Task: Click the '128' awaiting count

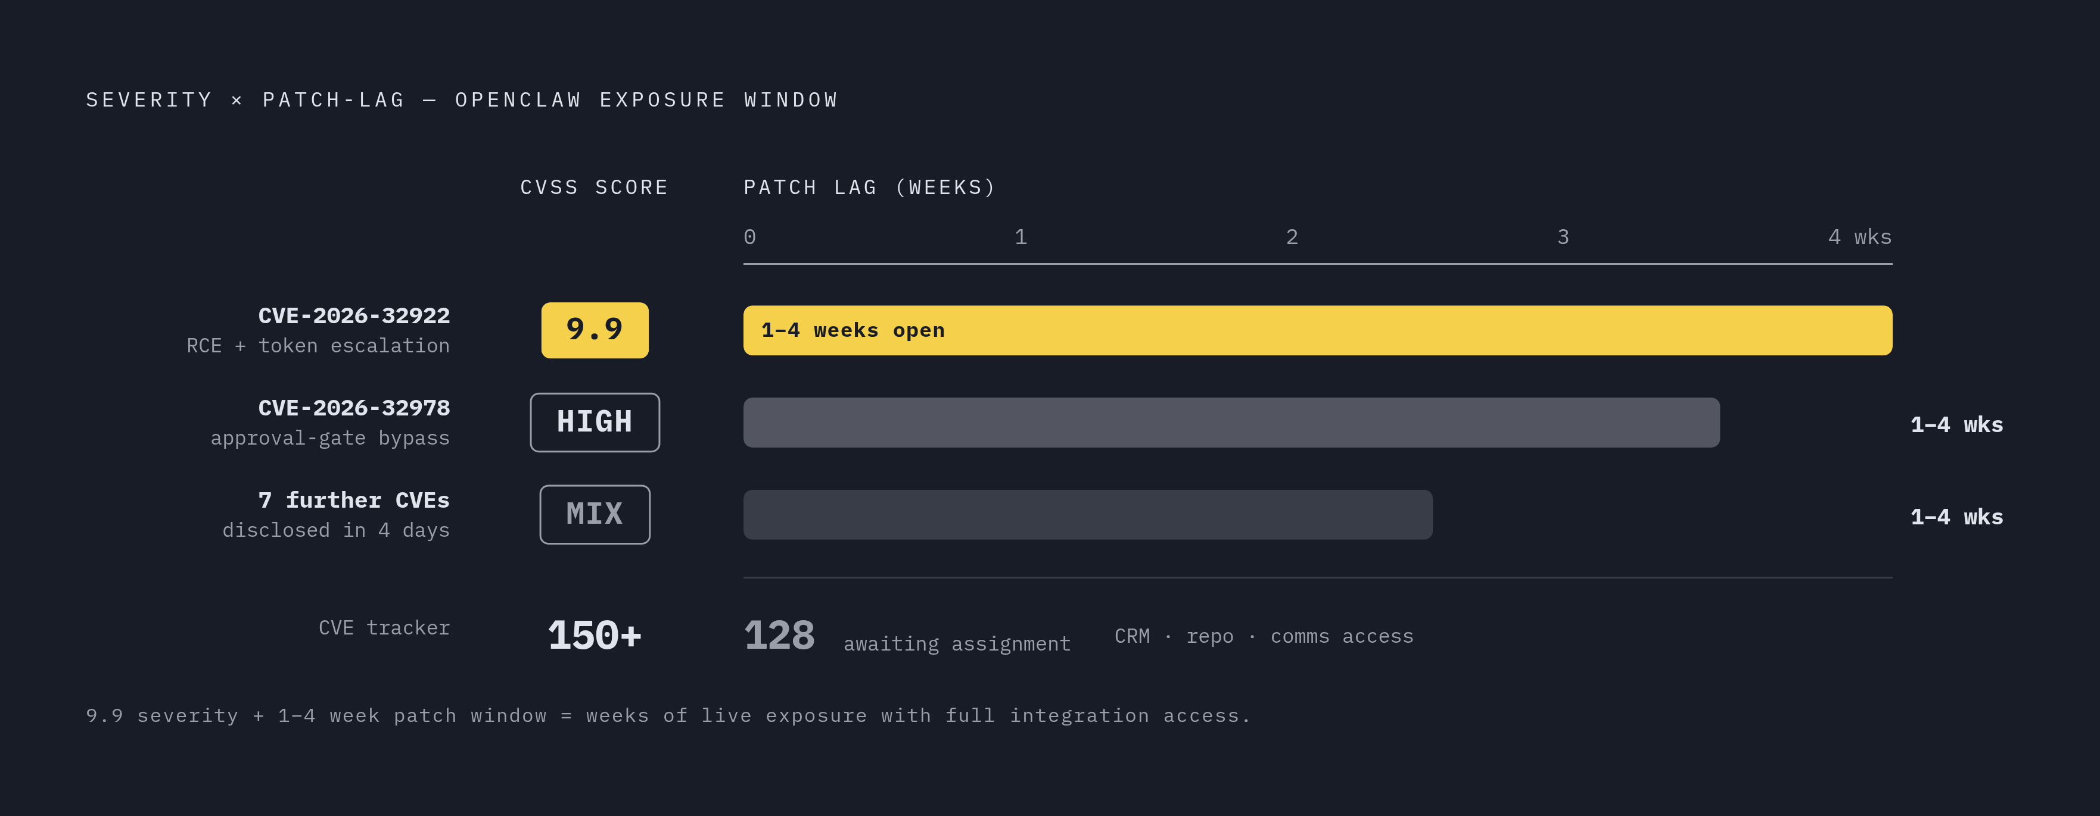Action: [779, 635]
